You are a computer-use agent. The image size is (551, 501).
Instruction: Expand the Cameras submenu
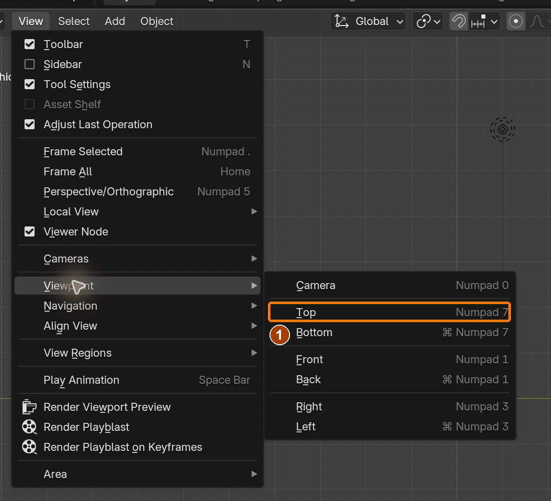pyautogui.click(x=137, y=259)
